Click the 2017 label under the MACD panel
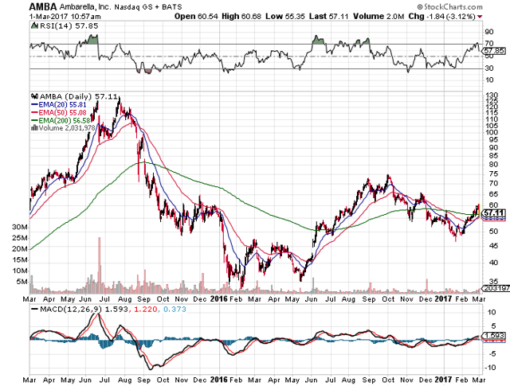Screen dimensions: 510x386 pyautogui.click(x=443, y=380)
